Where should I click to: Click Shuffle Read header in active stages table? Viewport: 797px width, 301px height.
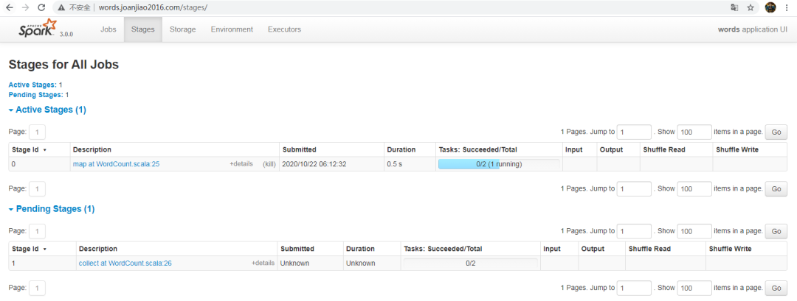pyautogui.click(x=664, y=150)
